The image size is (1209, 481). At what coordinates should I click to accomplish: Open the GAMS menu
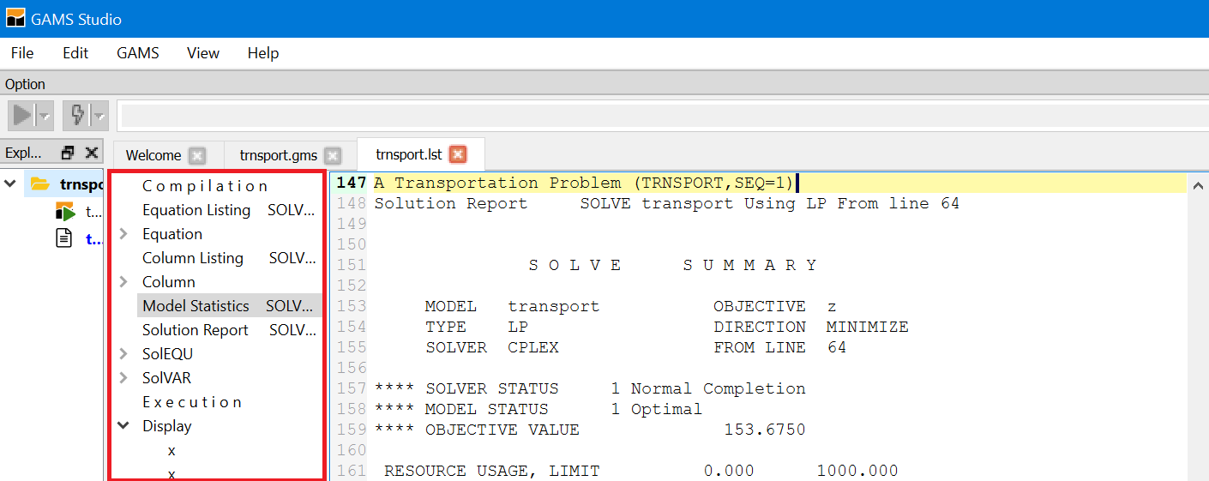(137, 53)
